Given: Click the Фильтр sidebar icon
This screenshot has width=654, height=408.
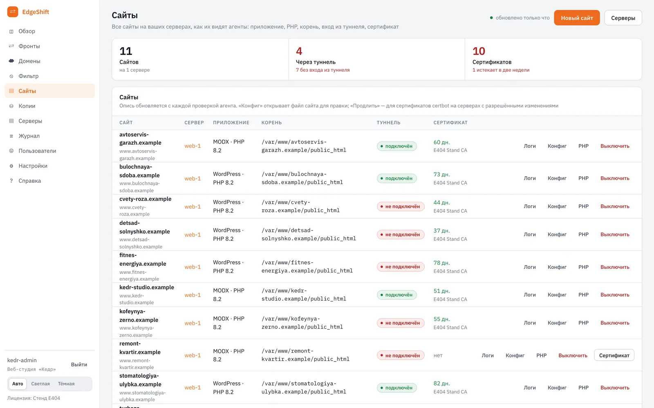Looking at the screenshot, I should [x=11, y=76].
